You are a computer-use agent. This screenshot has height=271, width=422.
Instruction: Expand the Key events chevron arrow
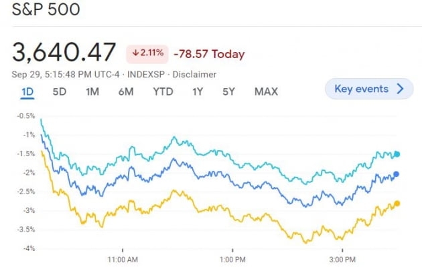point(401,89)
